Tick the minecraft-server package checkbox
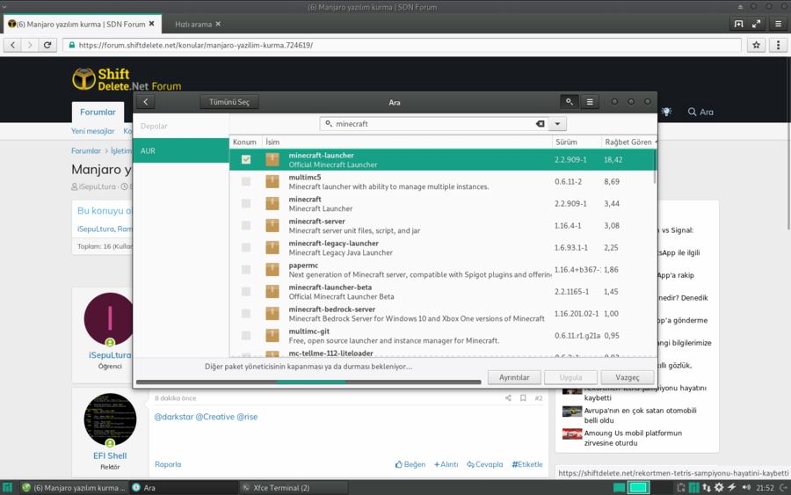 (x=246, y=226)
